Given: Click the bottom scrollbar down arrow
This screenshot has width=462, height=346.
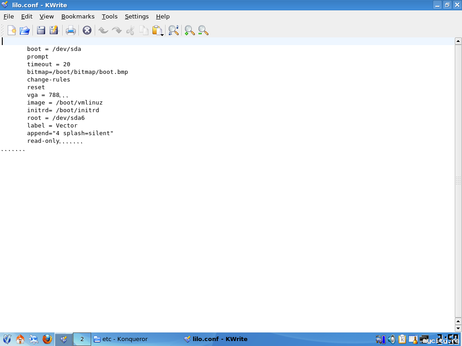Looking at the screenshot, I should pos(458,328).
